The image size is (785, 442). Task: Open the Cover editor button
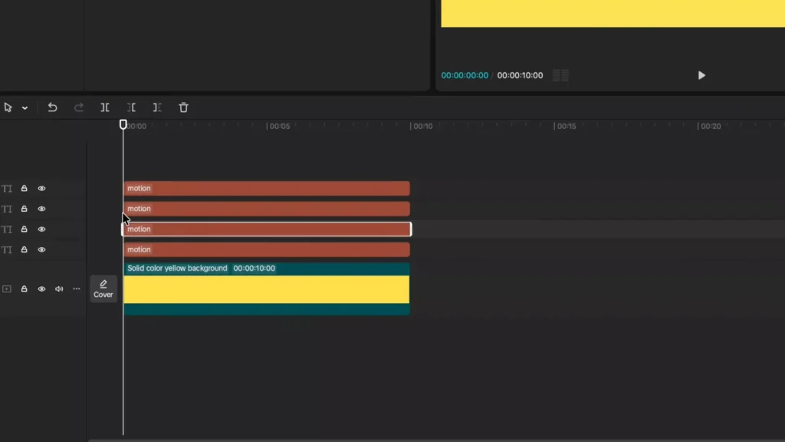click(103, 289)
